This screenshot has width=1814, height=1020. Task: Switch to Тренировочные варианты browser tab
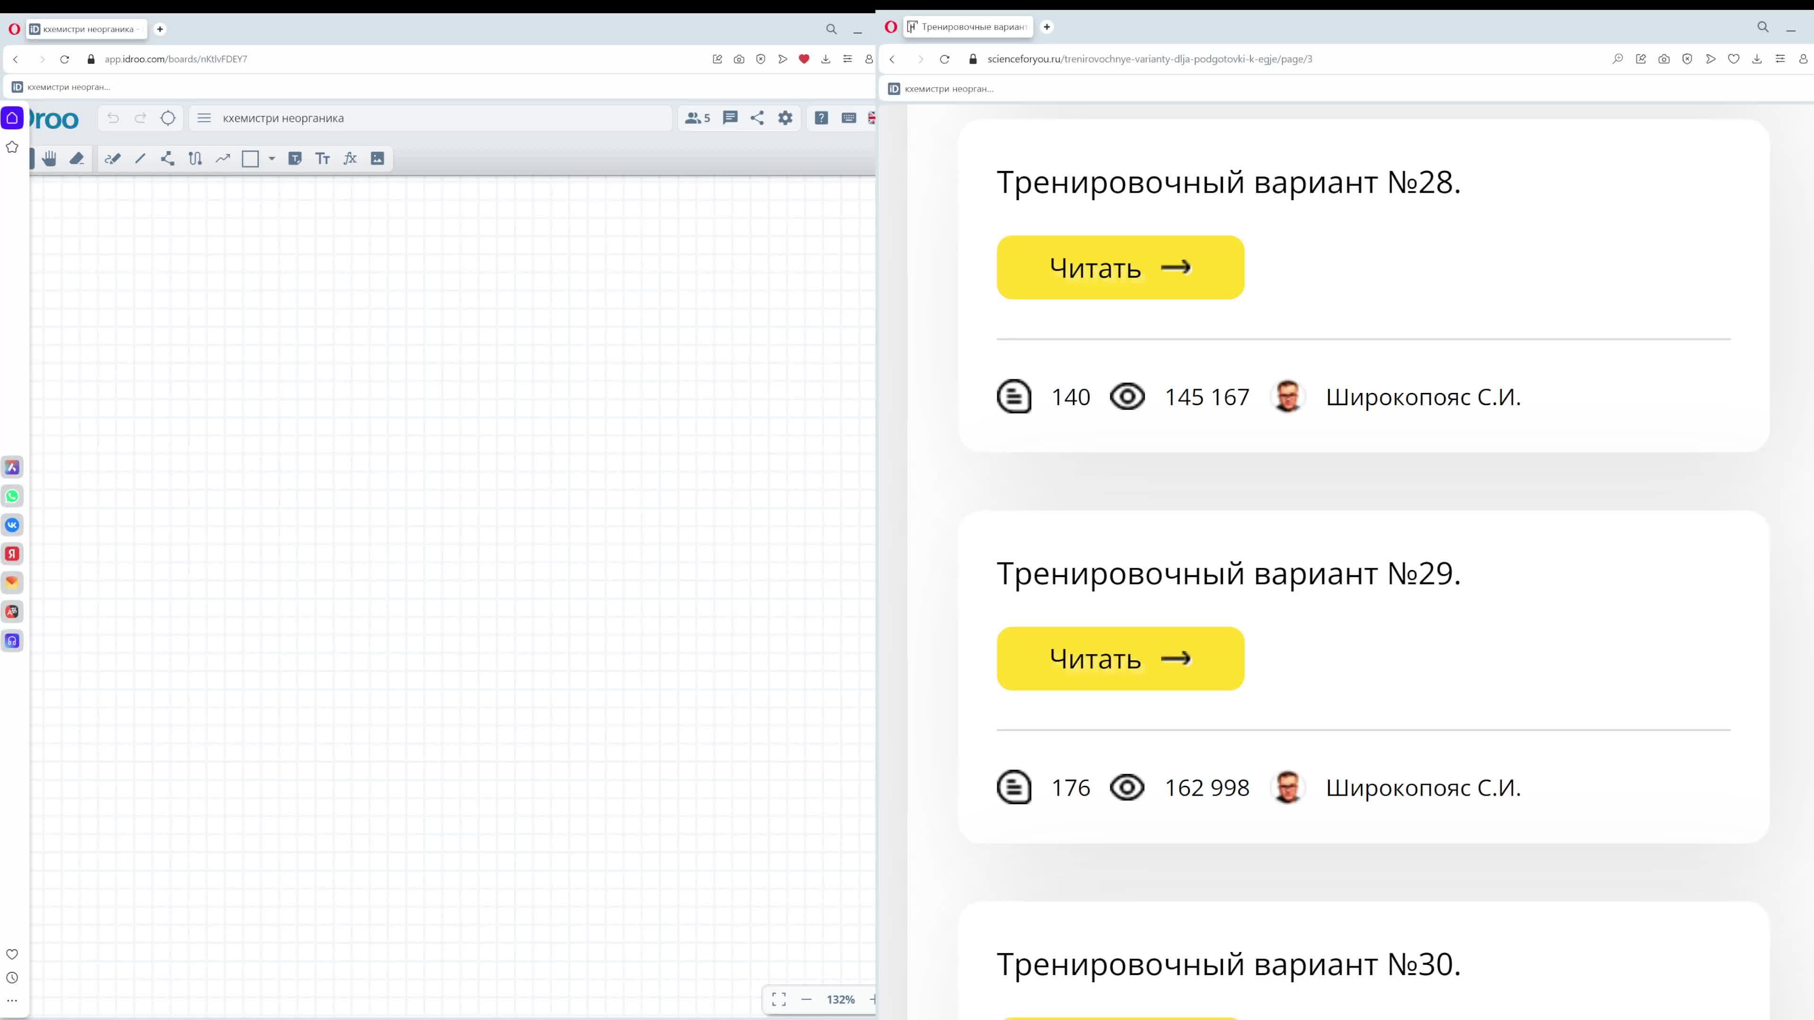pyautogui.click(x=972, y=27)
